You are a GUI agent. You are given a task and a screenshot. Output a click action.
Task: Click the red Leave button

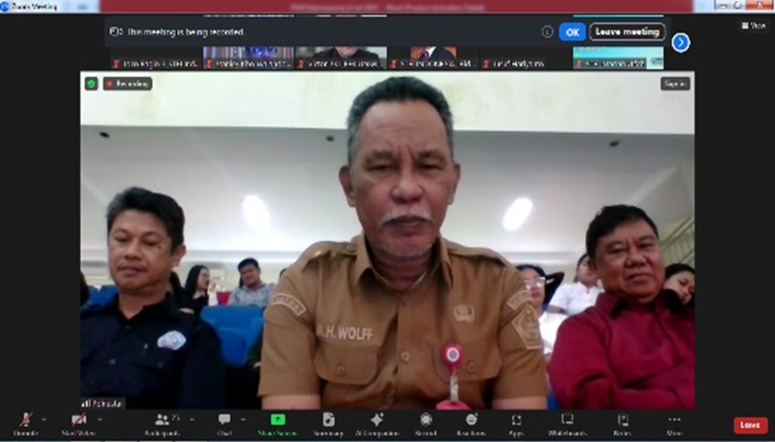click(750, 425)
